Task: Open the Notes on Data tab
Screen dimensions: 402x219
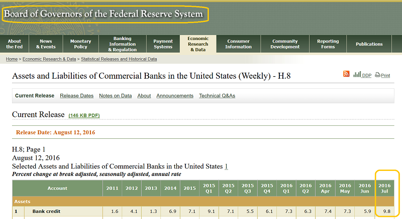Action: tap(115, 96)
